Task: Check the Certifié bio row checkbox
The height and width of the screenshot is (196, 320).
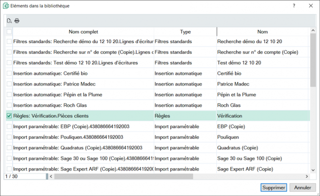Action: pyautogui.click(x=9, y=73)
